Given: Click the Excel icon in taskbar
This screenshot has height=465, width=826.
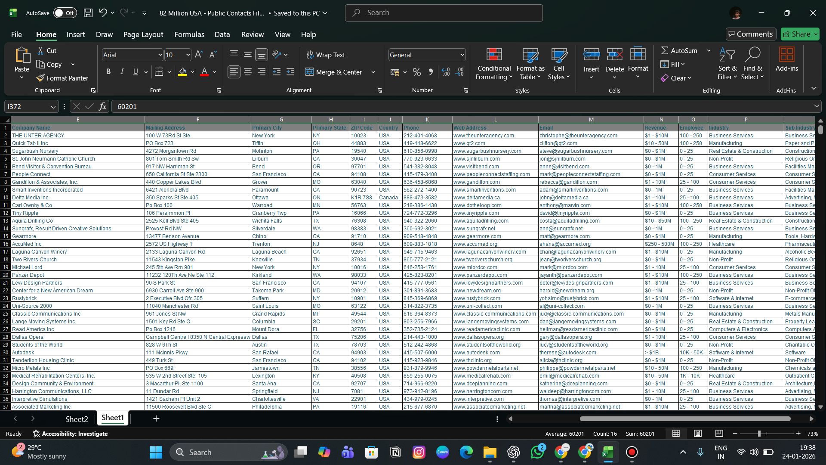Looking at the screenshot, I should click(607, 452).
